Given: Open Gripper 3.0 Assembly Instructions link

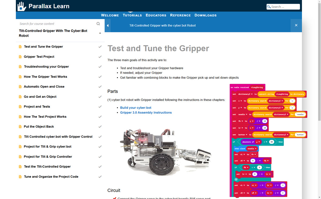Looking at the screenshot, I should pos(146,113).
